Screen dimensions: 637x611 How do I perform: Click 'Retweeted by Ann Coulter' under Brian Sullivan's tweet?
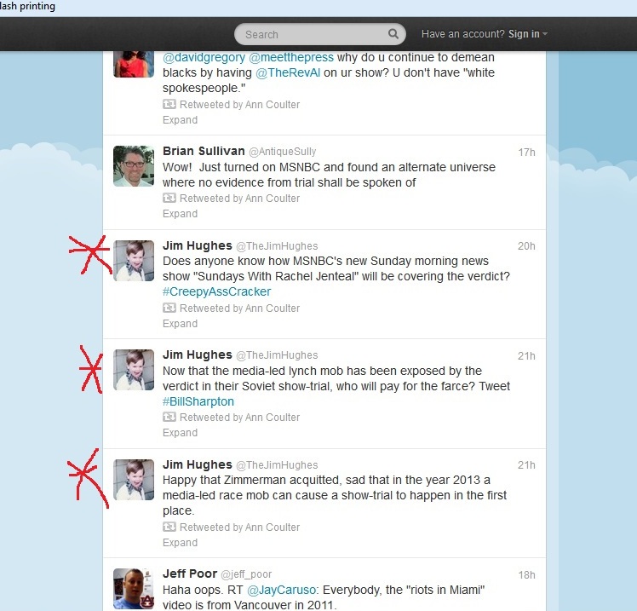point(239,199)
